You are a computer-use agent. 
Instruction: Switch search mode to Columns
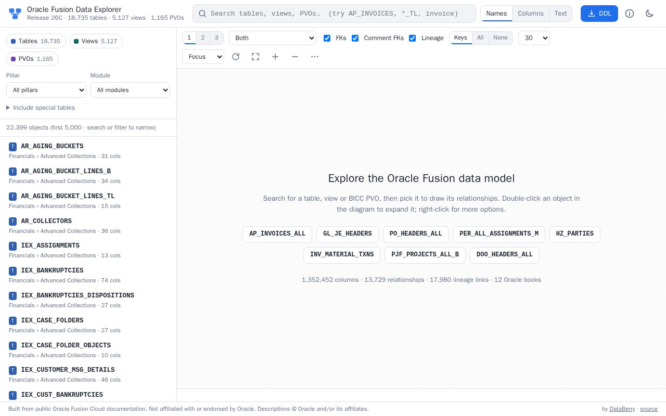click(x=530, y=14)
